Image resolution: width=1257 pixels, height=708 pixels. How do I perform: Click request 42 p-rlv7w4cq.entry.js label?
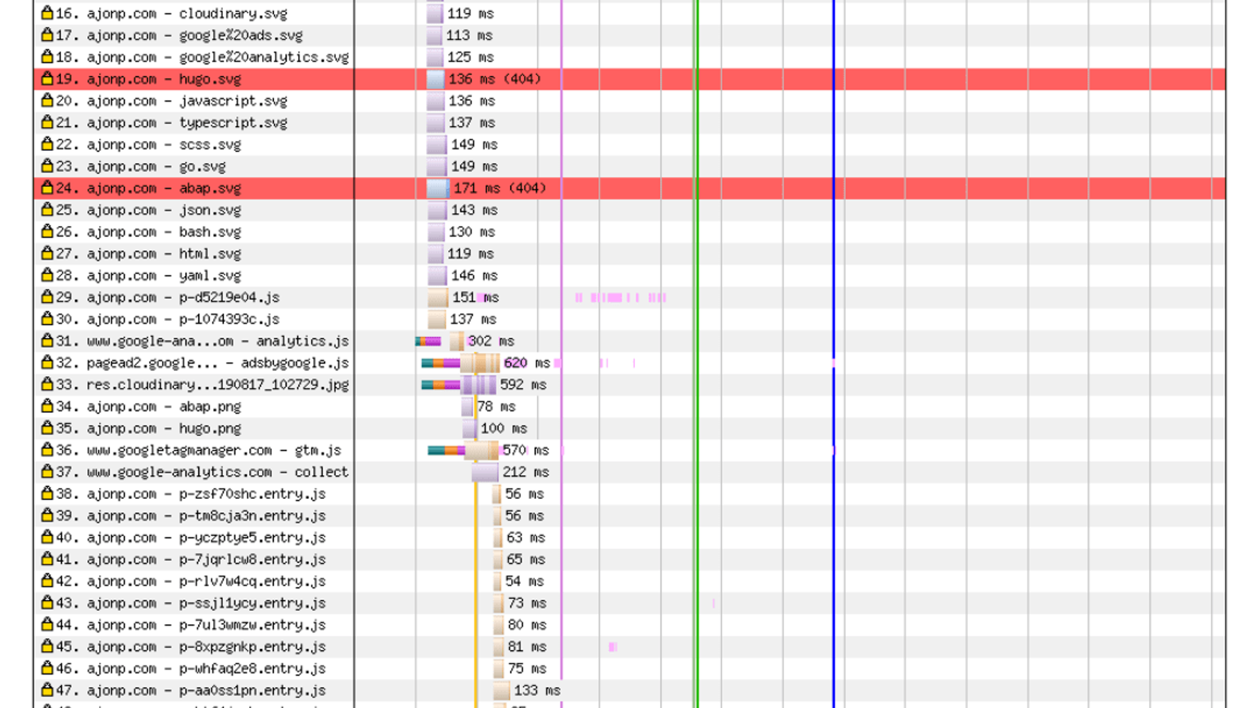click(191, 581)
